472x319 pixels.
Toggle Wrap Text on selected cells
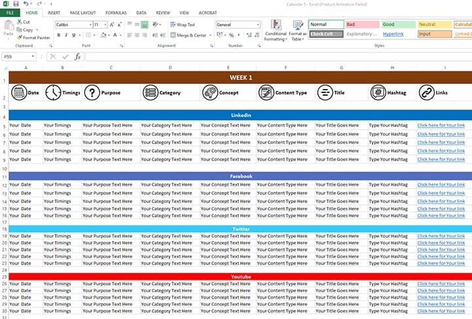tap(182, 24)
